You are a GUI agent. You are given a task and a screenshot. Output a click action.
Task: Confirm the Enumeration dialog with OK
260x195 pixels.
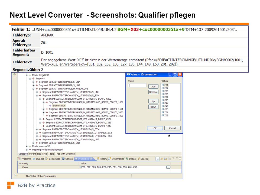coord(155,128)
